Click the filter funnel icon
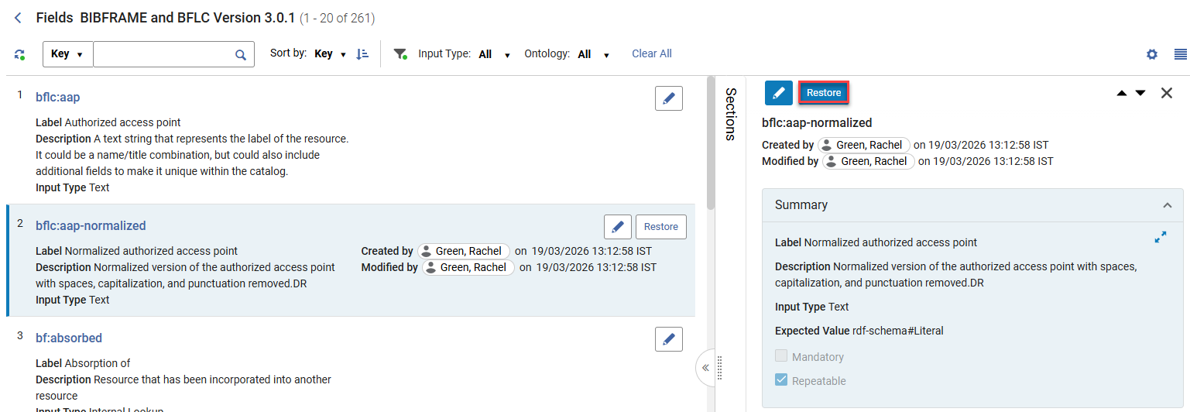 click(400, 54)
